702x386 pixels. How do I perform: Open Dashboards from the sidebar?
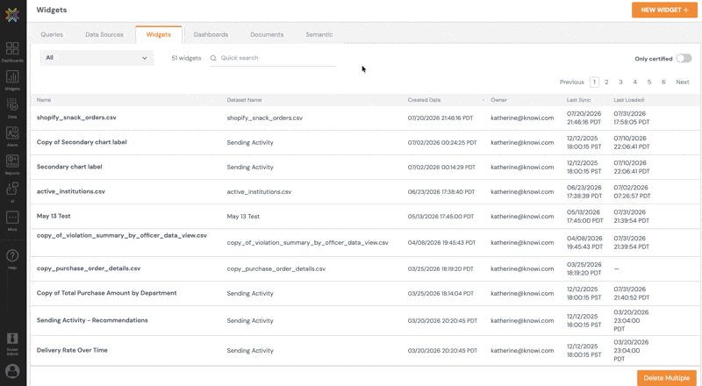pos(12,52)
